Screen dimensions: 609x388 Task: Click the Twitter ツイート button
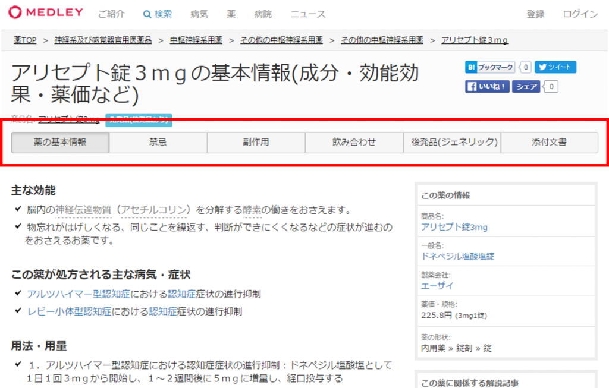click(x=555, y=67)
